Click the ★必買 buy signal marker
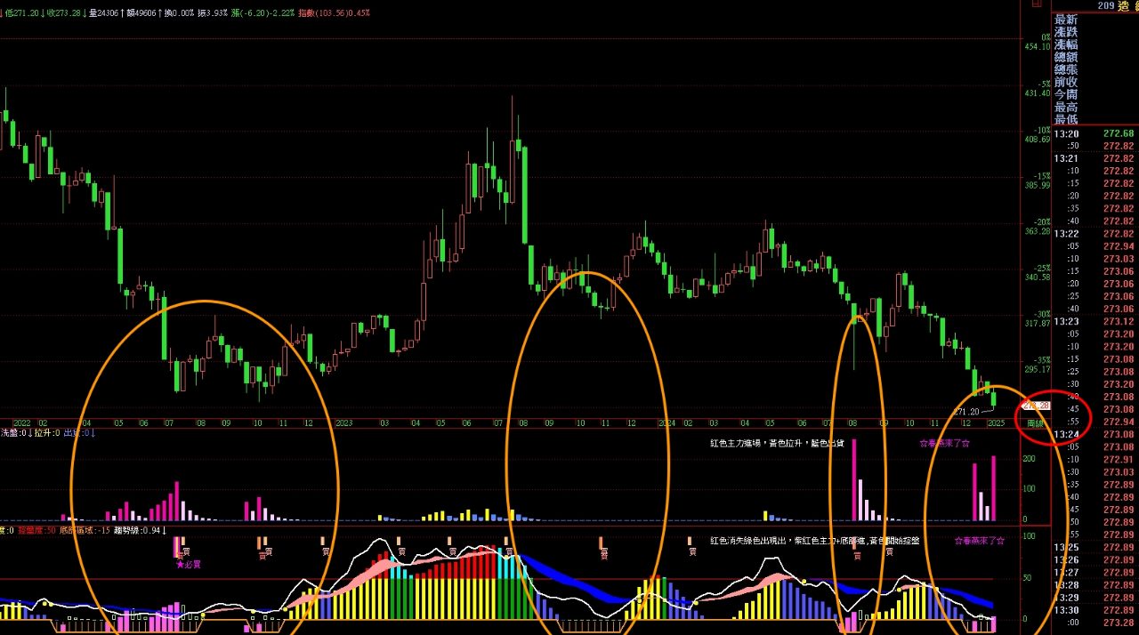The width and height of the screenshot is (1139, 635). (188, 564)
